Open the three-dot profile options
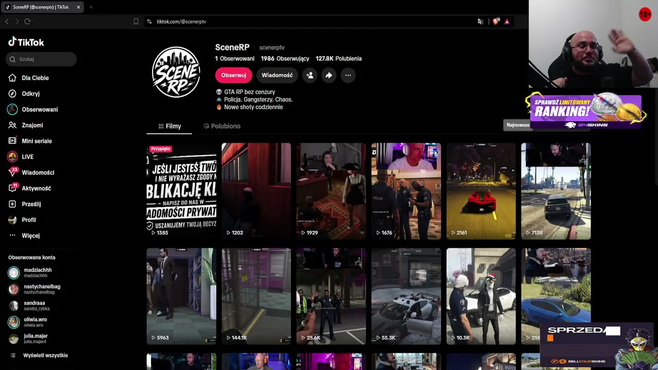The width and height of the screenshot is (658, 370). click(348, 75)
